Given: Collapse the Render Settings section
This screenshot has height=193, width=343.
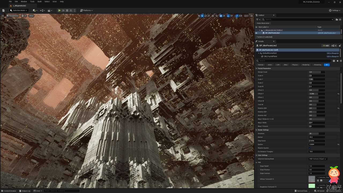Looking at the screenshot, I should pos(256,130).
